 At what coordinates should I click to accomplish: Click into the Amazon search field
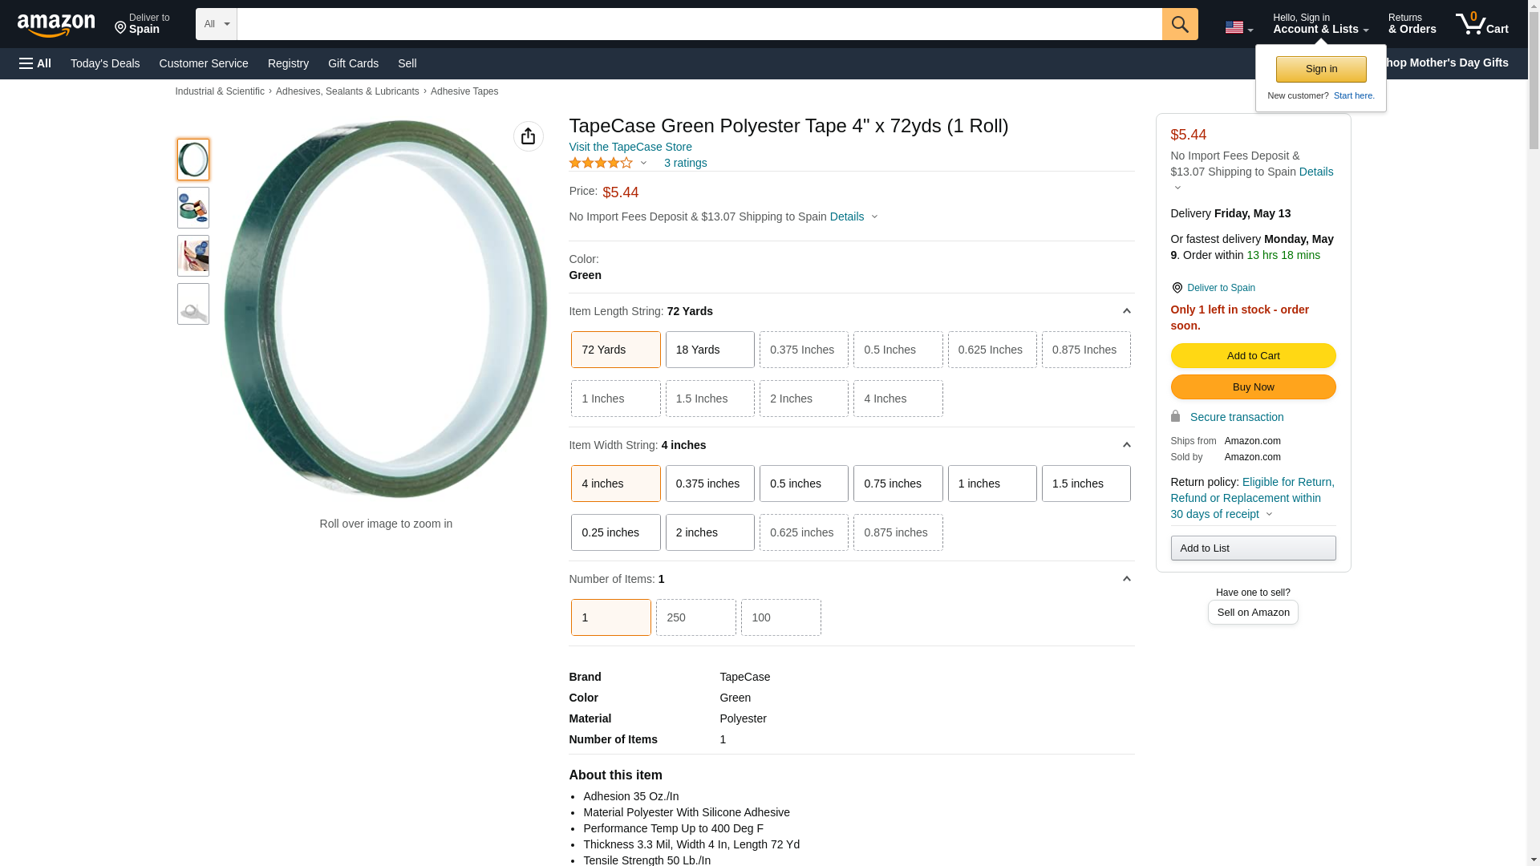pyautogui.click(x=698, y=24)
